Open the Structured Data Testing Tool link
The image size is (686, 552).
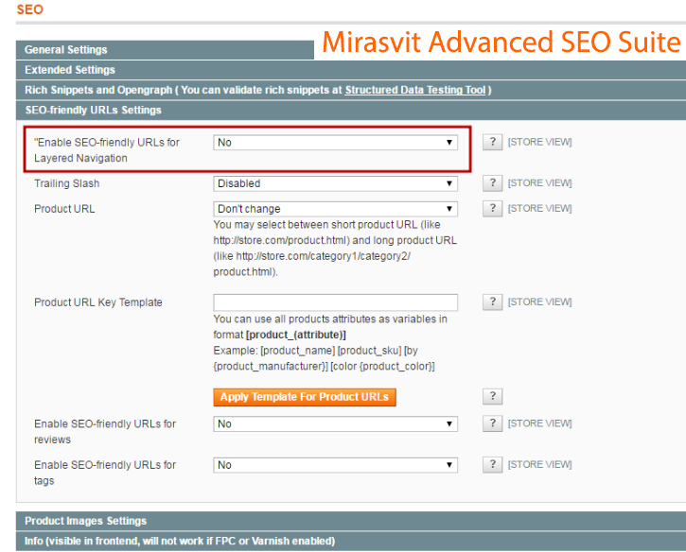coord(414,90)
